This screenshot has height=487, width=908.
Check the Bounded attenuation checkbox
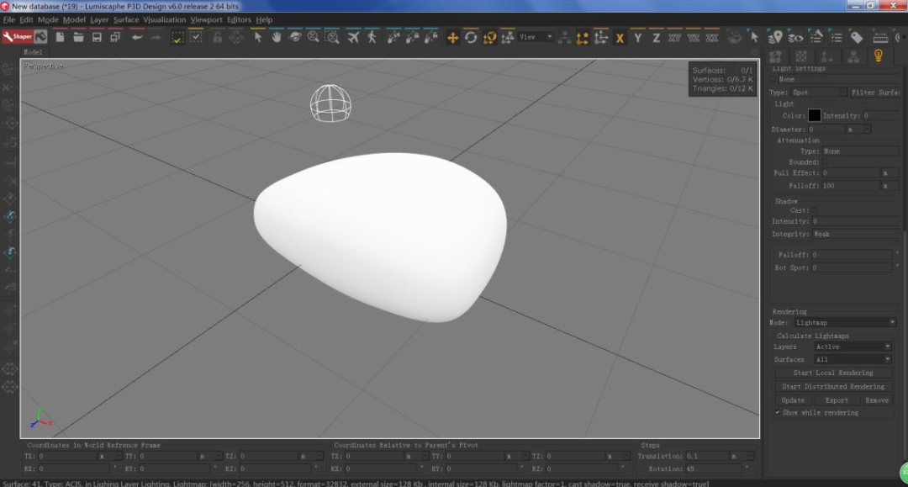pos(825,162)
